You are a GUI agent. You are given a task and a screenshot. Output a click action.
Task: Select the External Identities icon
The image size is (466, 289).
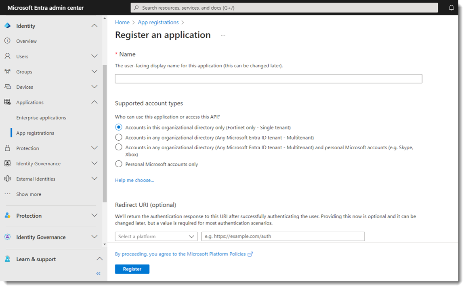tap(8, 179)
